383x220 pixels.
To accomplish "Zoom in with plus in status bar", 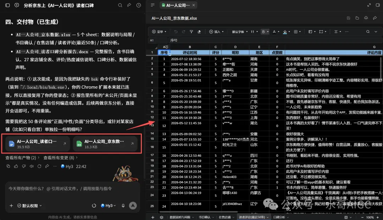I will pyautogui.click(x=378, y=217).
